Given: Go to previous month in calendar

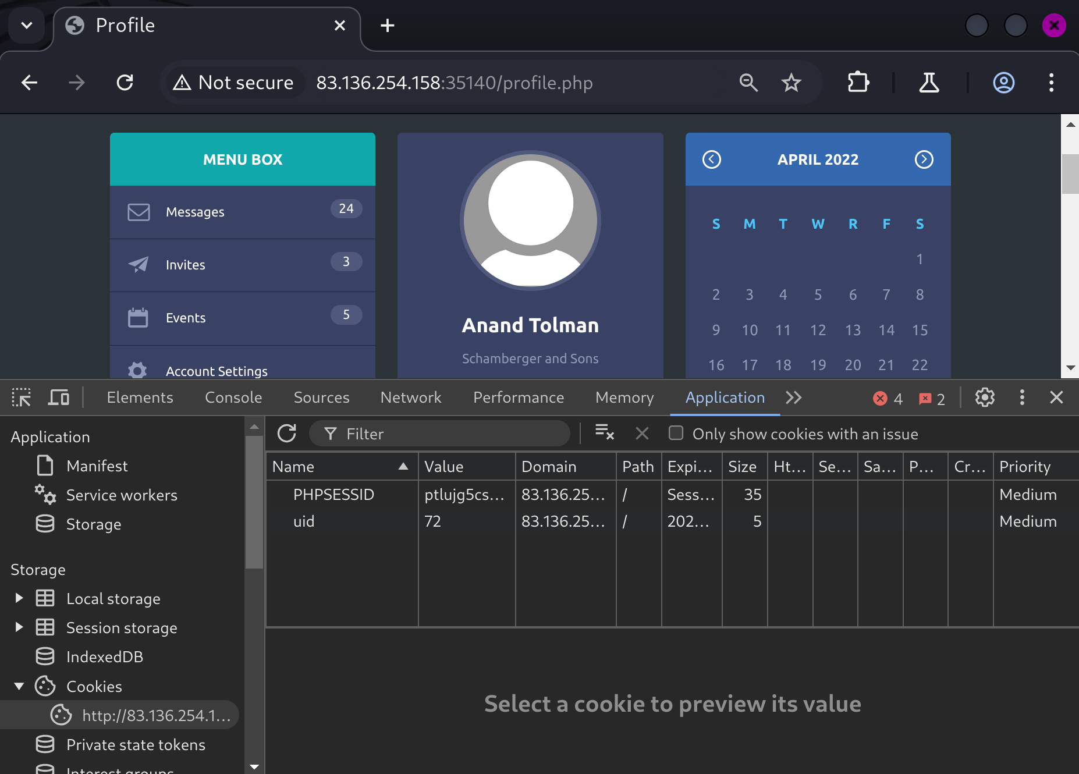Looking at the screenshot, I should (712, 159).
